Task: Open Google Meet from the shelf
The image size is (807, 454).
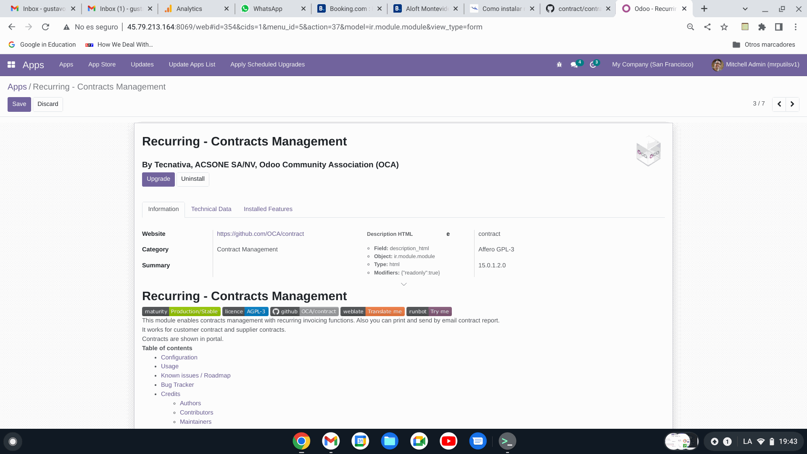Action: point(419,441)
